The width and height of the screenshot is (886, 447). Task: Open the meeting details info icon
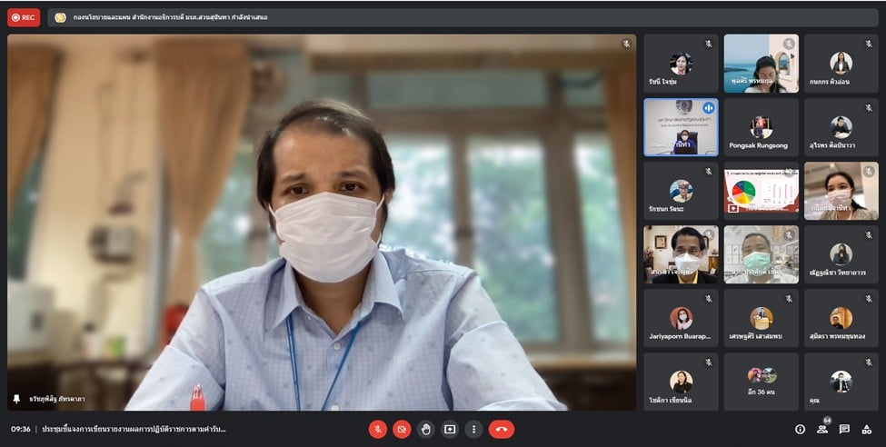coord(800,429)
